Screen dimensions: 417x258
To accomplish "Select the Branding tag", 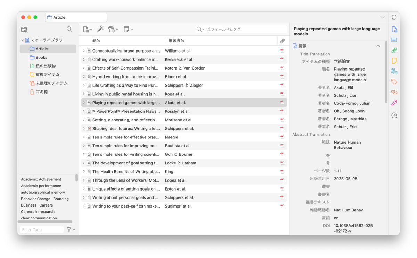I will point(61,199).
